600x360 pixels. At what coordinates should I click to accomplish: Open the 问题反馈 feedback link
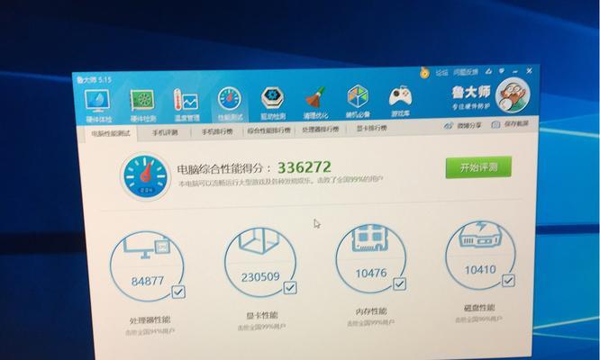466,72
